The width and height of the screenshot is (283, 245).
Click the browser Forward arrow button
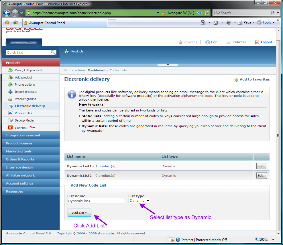tap(15, 13)
